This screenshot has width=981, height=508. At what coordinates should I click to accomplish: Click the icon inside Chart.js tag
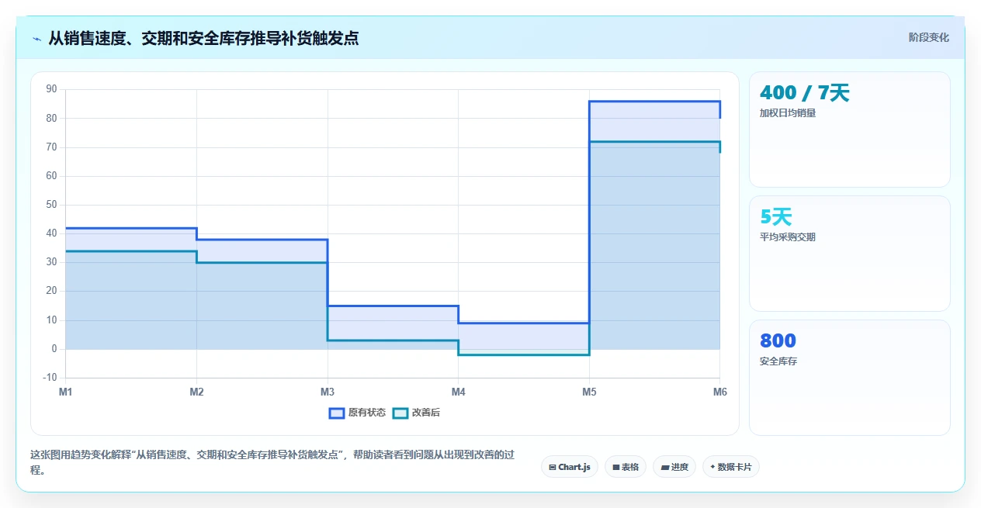click(552, 468)
